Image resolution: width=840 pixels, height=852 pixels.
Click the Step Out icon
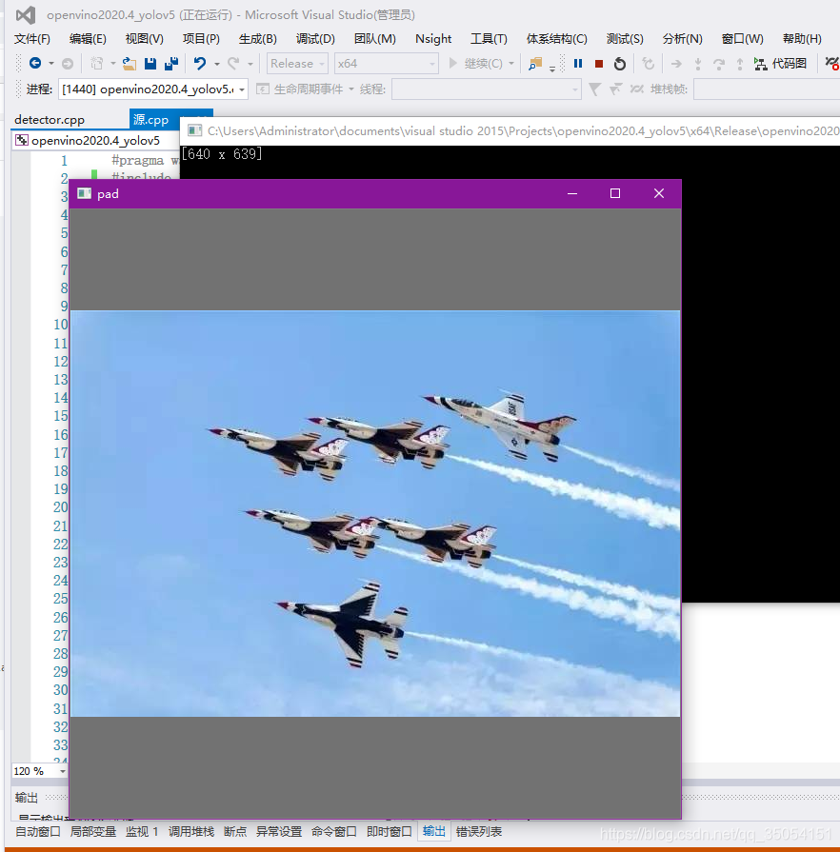point(739,64)
